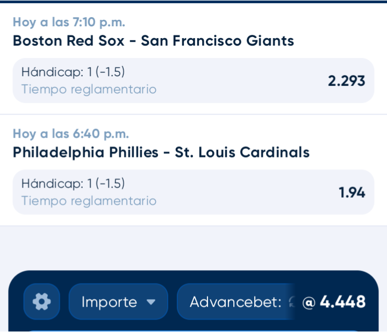Click the 1.94 odds value
Screen dimensions: 387x332
click(352, 192)
